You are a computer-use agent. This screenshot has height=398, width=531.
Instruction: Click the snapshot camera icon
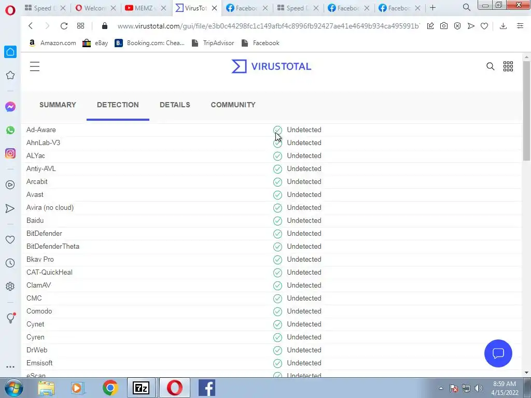coord(444,26)
